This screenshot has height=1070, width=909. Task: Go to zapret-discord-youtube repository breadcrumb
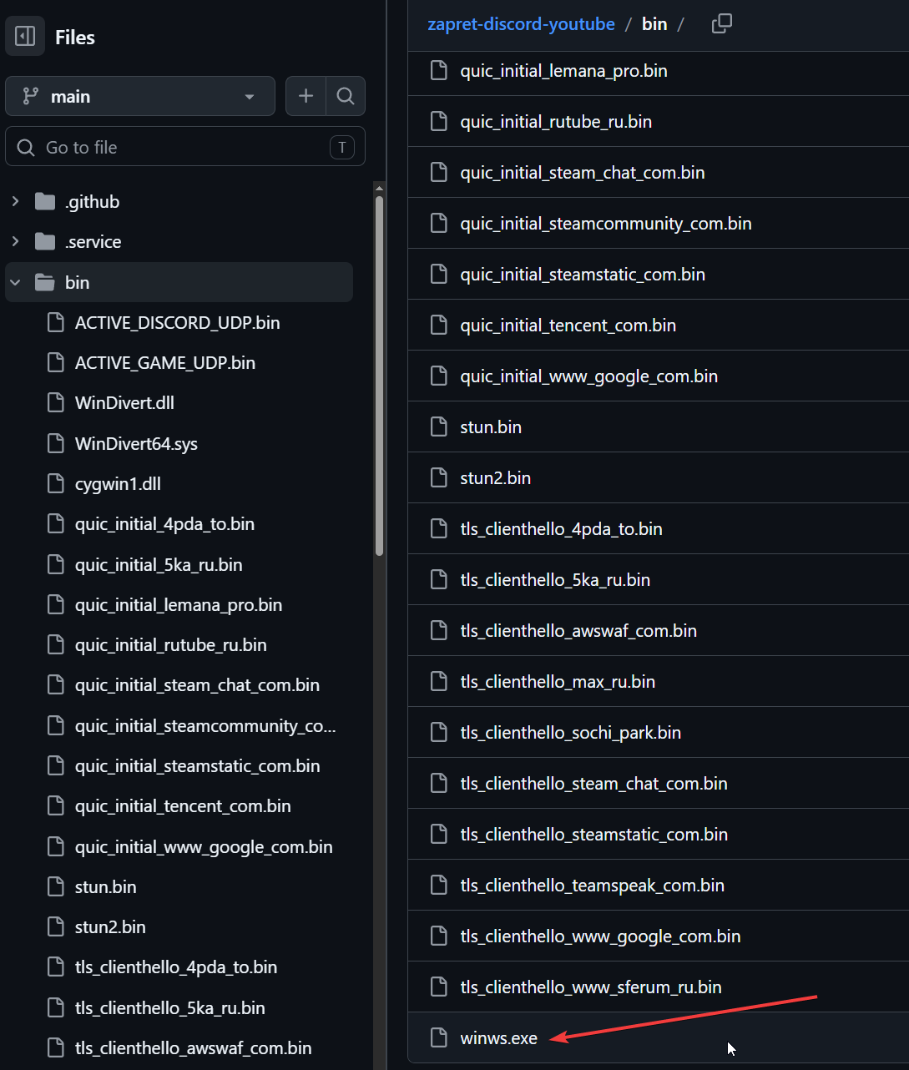tap(521, 23)
